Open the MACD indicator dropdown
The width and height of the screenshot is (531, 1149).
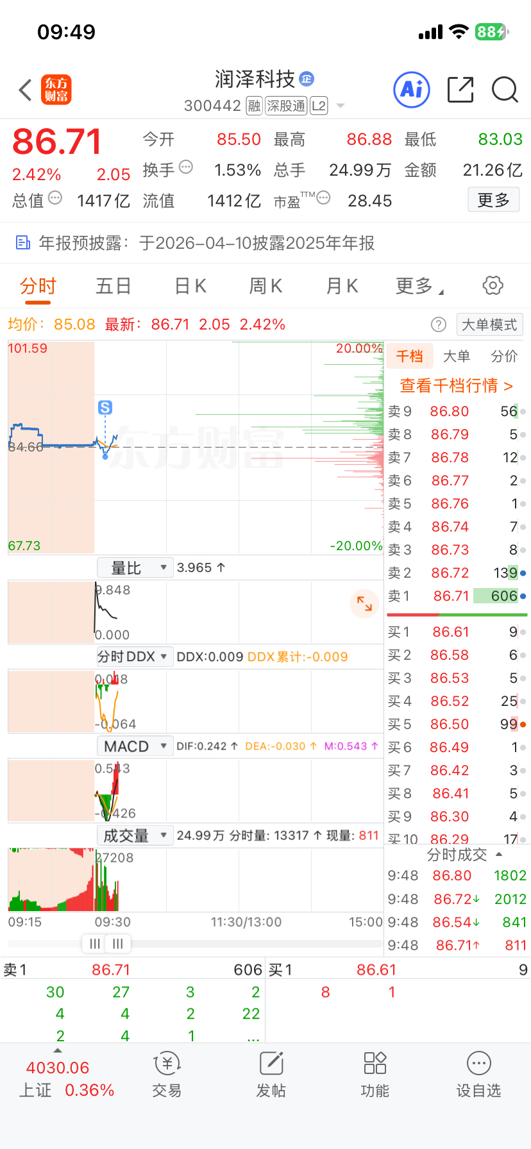coord(135,746)
